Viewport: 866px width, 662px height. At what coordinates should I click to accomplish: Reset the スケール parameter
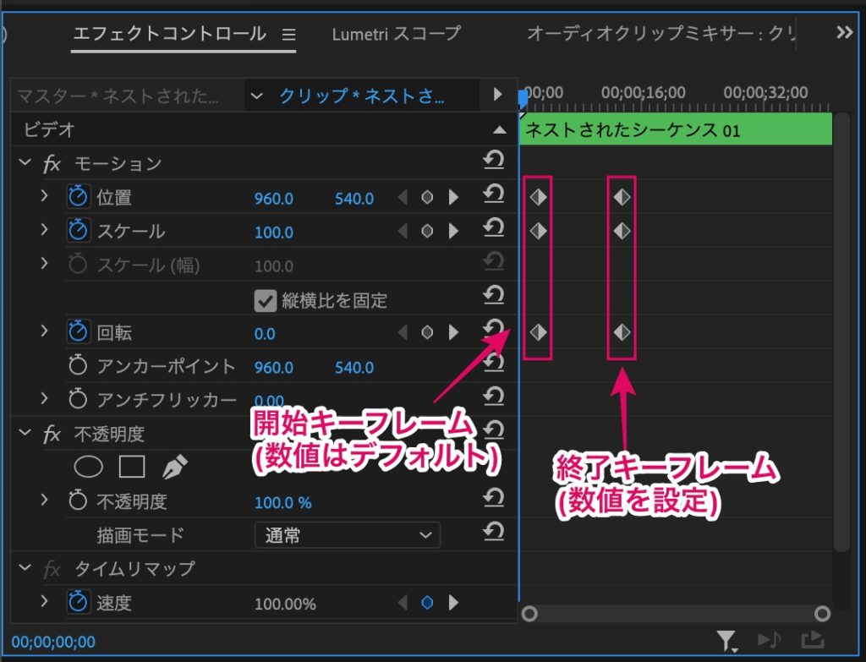pyautogui.click(x=493, y=227)
